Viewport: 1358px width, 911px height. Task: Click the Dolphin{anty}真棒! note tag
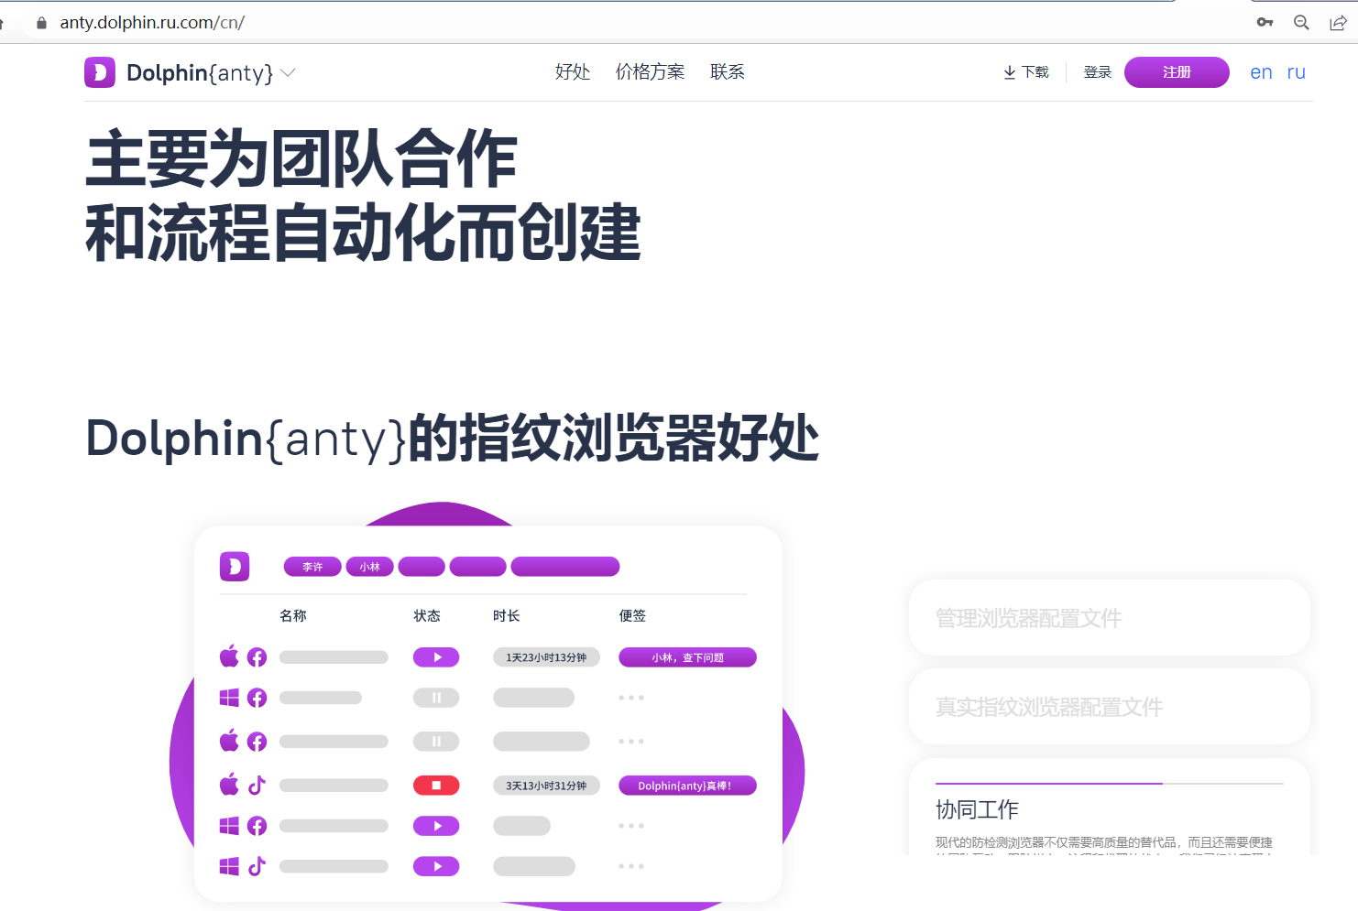point(687,786)
